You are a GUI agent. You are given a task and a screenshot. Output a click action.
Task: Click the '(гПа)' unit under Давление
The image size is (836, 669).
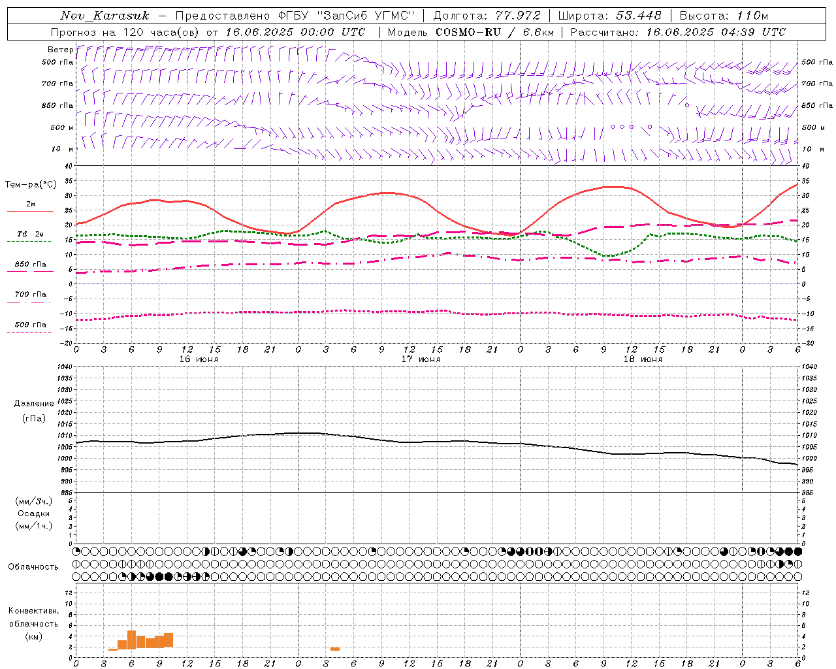click(34, 418)
